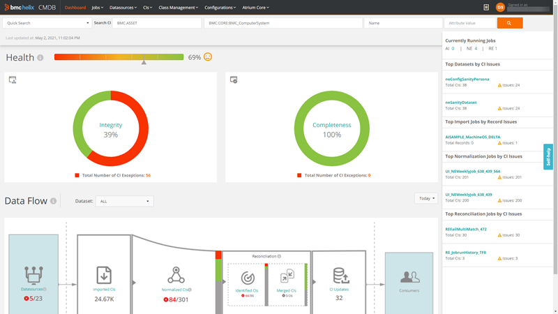Click the Integrity legend red swatch
The width and height of the screenshot is (558, 314).
pos(77,175)
